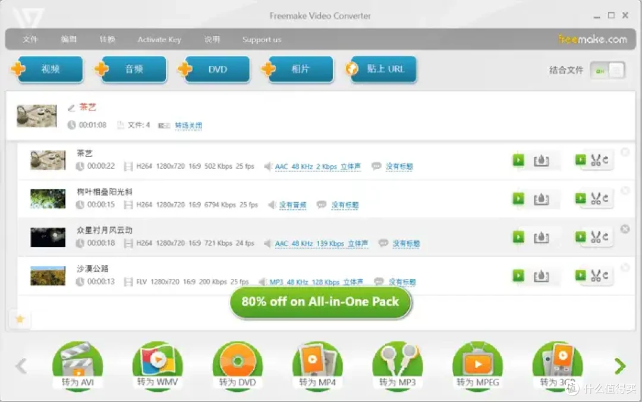Choose 转为 AVI output format
This screenshot has height=402, width=642.
pyautogui.click(x=78, y=366)
